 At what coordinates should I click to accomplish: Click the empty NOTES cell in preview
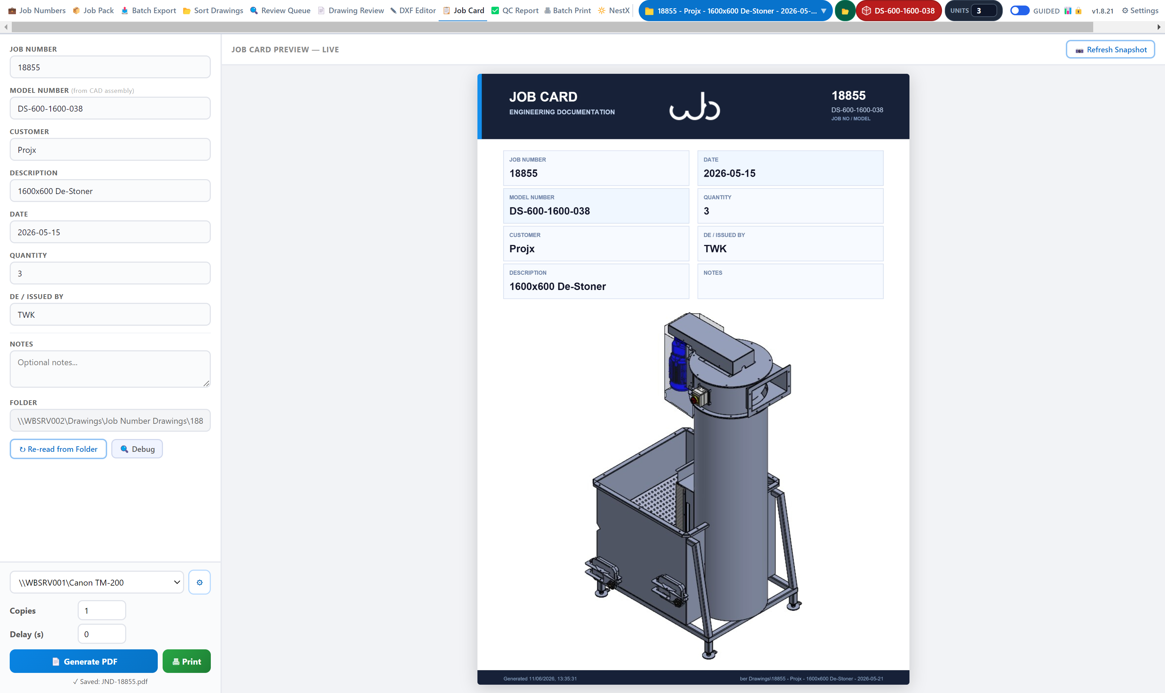click(790, 281)
